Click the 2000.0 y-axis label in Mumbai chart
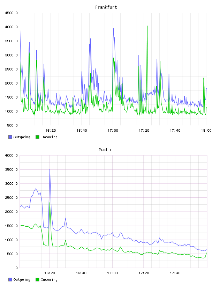Viewport: 212px width, 285px height. [11, 212]
